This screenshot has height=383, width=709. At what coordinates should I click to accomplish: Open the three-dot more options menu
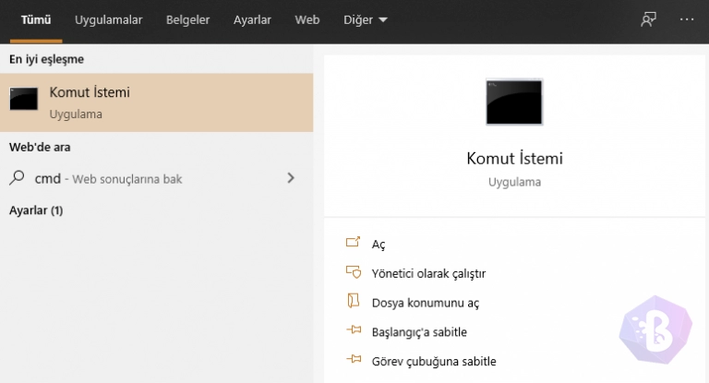[686, 19]
